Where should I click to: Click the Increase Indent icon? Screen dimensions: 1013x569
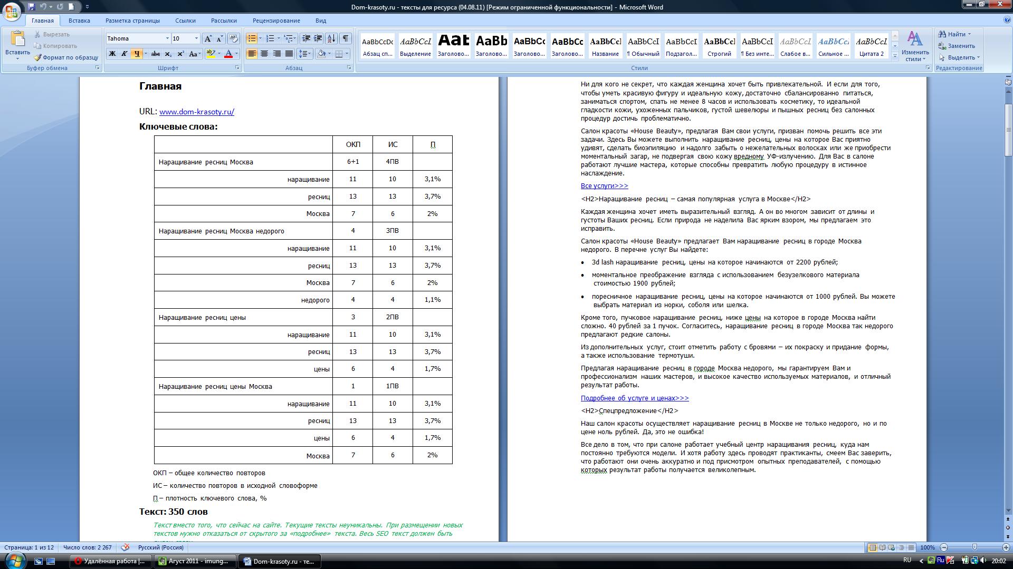[x=318, y=38]
